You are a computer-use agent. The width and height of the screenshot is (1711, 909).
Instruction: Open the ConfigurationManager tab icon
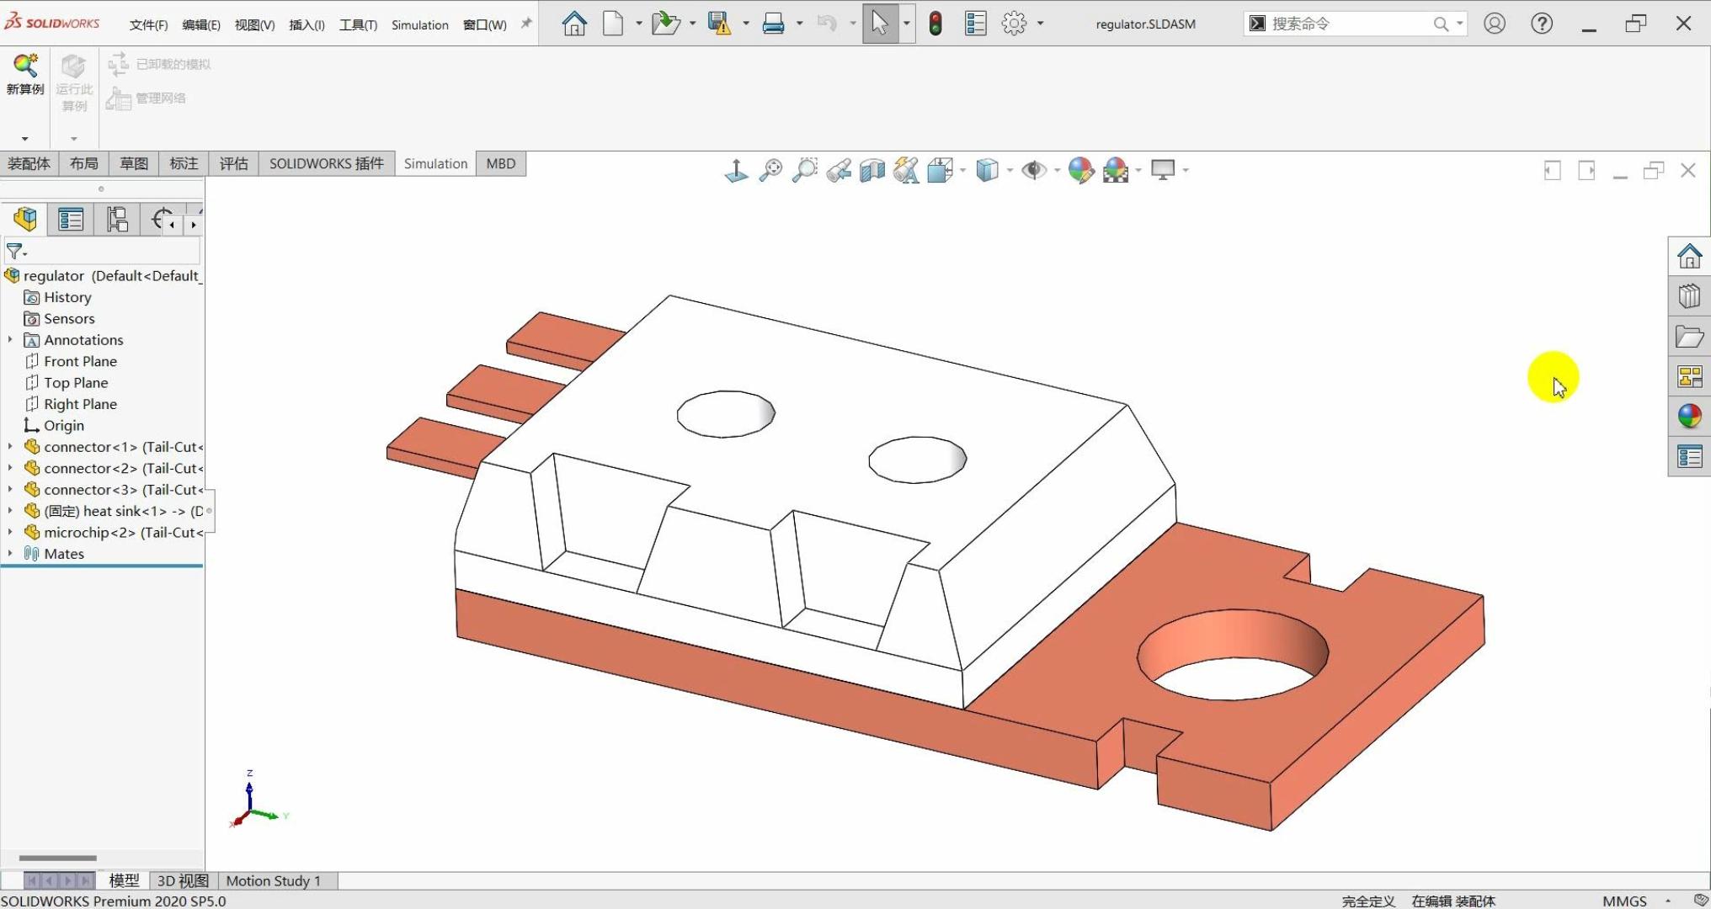click(117, 220)
